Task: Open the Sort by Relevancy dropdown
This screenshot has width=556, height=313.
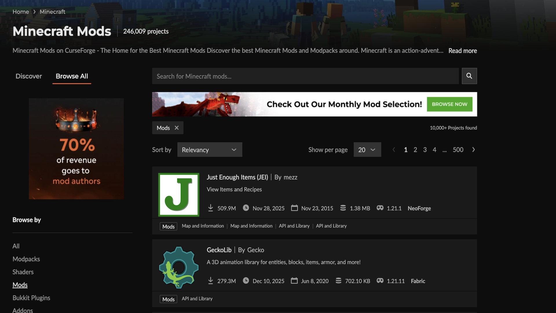Action: [210, 150]
